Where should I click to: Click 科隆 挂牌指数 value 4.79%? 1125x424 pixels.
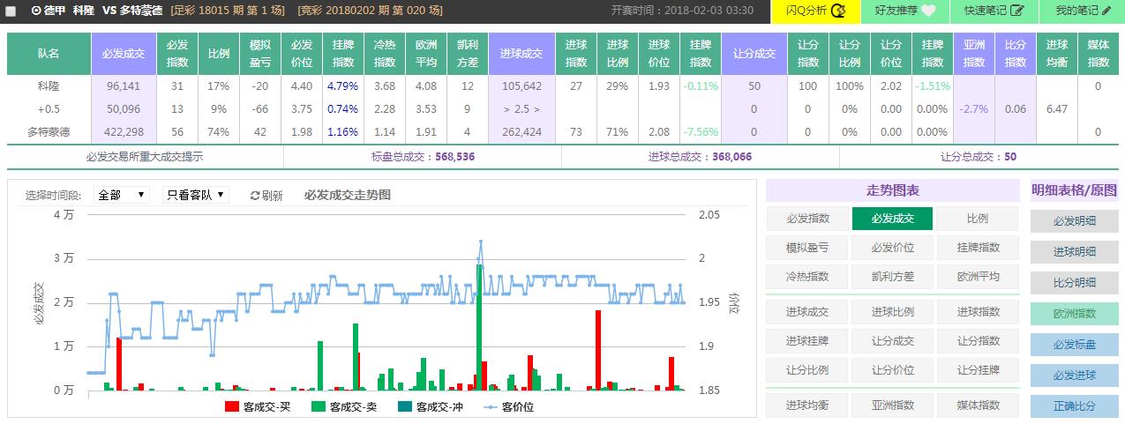tap(342, 86)
